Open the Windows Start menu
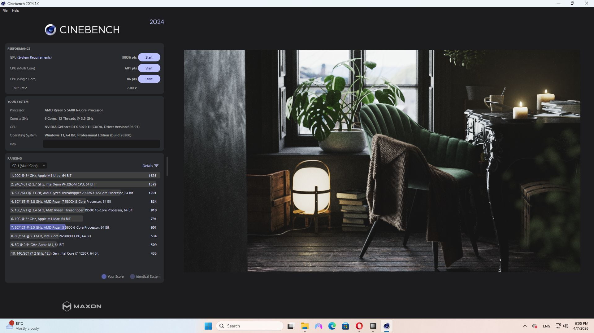The image size is (594, 333). click(208, 326)
